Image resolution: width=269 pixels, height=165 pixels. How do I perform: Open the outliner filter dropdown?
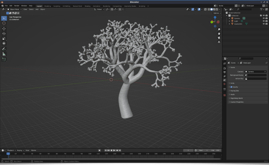coord(262,9)
